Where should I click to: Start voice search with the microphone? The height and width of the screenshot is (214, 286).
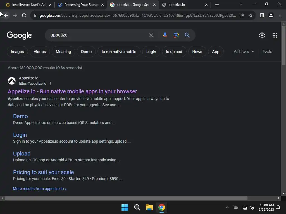pyautogui.click(x=165, y=35)
